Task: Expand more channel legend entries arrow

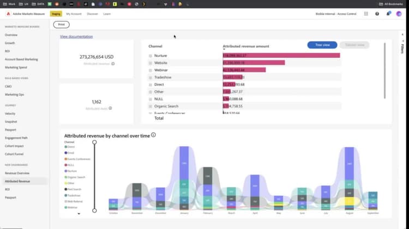Action: point(79,214)
